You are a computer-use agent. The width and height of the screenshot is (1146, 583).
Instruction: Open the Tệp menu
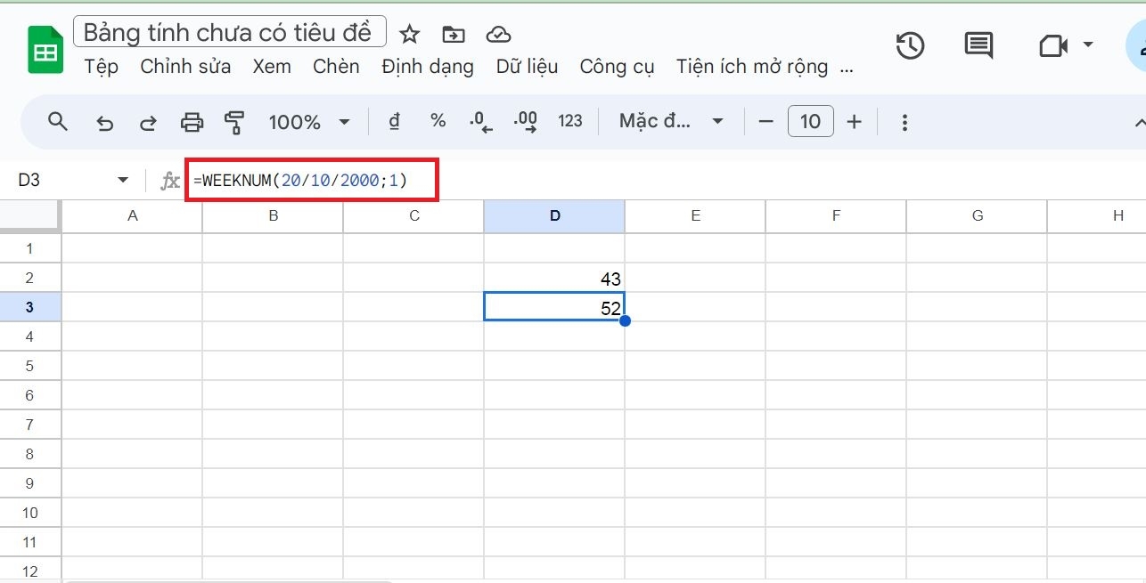point(102,67)
